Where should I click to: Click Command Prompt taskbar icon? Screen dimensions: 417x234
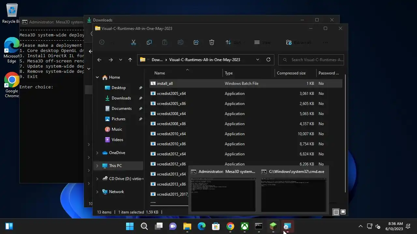point(259,226)
